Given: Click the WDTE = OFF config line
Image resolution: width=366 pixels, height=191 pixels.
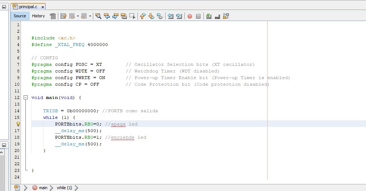Looking at the screenshot, I should 68,71.
